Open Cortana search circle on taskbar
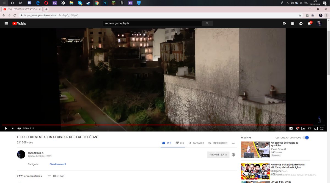330x183 pixels. click(x=12, y=3)
